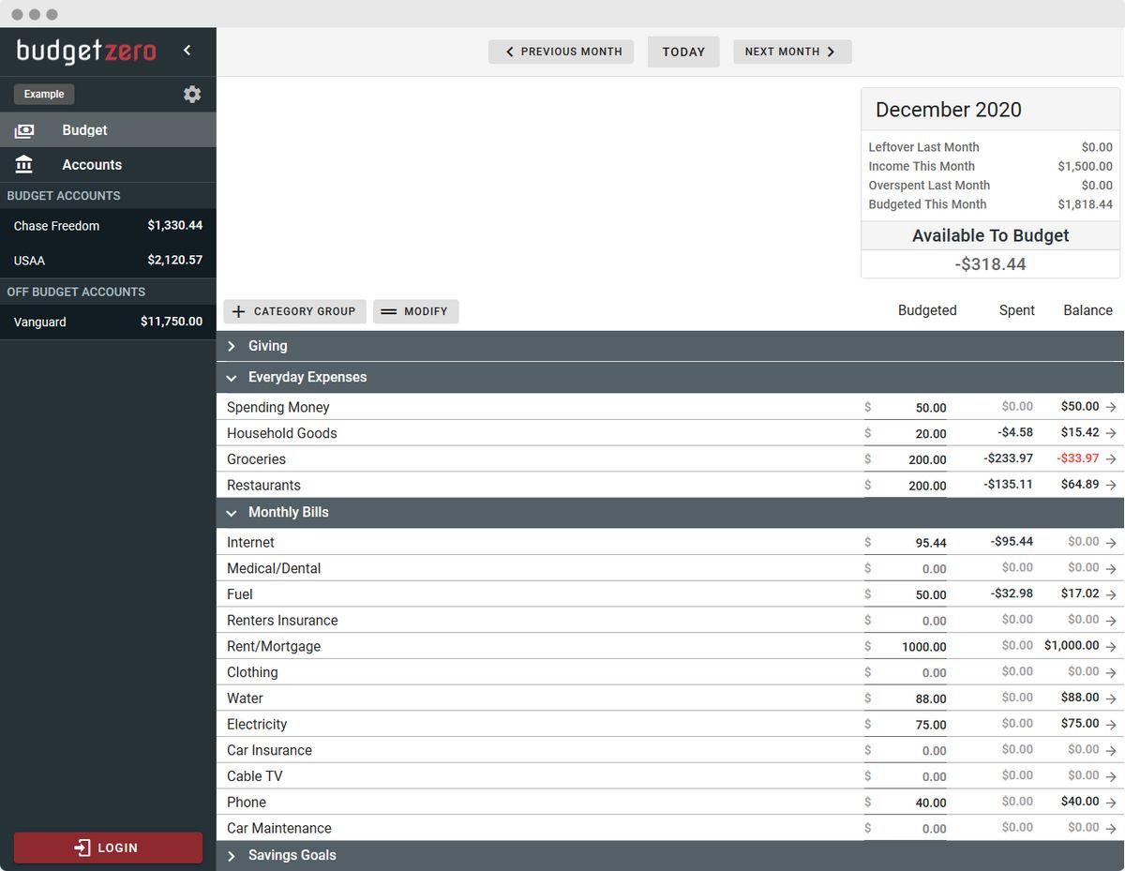Image resolution: width=1125 pixels, height=871 pixels.
Task: Edit budgeted amount for Groceries
Action: (906, 459)
